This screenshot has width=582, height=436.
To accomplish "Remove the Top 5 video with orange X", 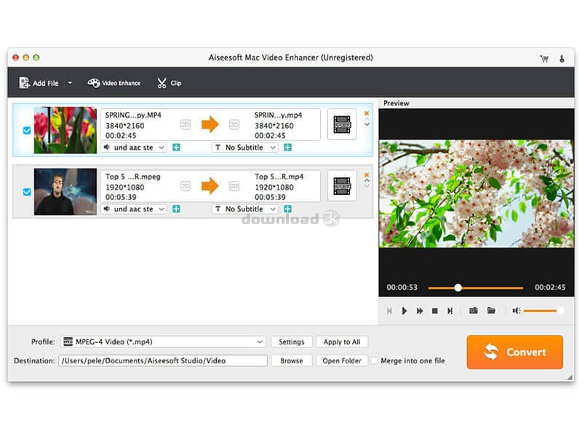I will pyautogui.click(x=367, y=175).
